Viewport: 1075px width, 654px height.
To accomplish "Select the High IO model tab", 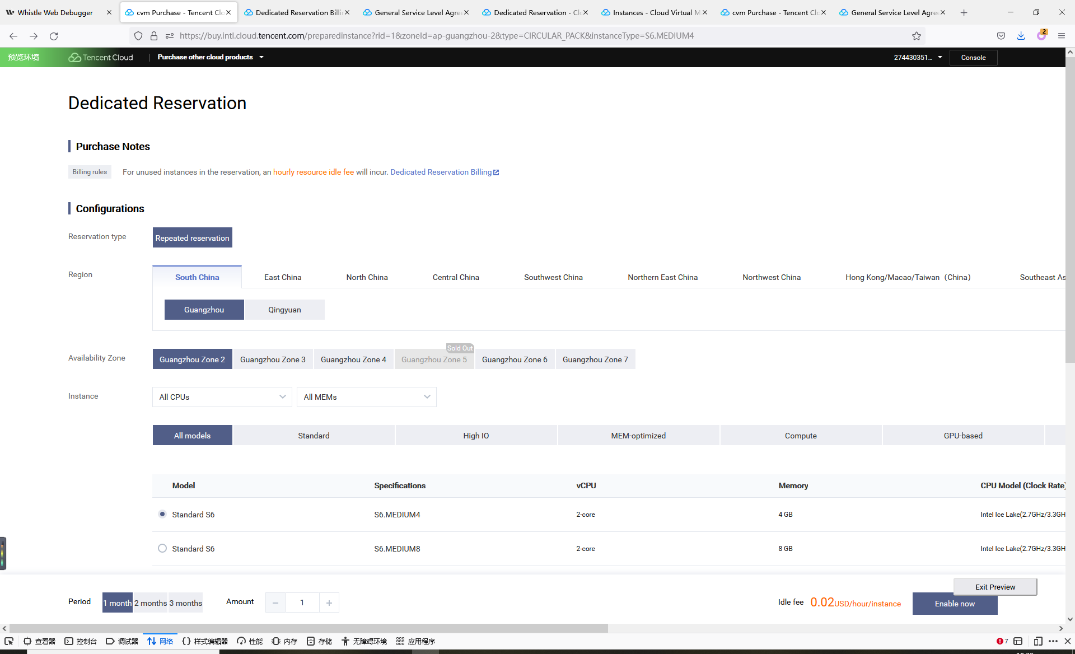I will [x=476, y=436].
